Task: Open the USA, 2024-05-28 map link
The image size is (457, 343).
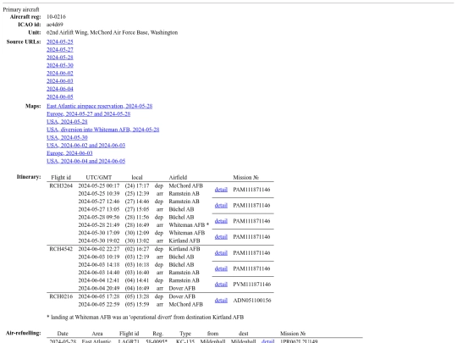Action: tap(67, 122)
